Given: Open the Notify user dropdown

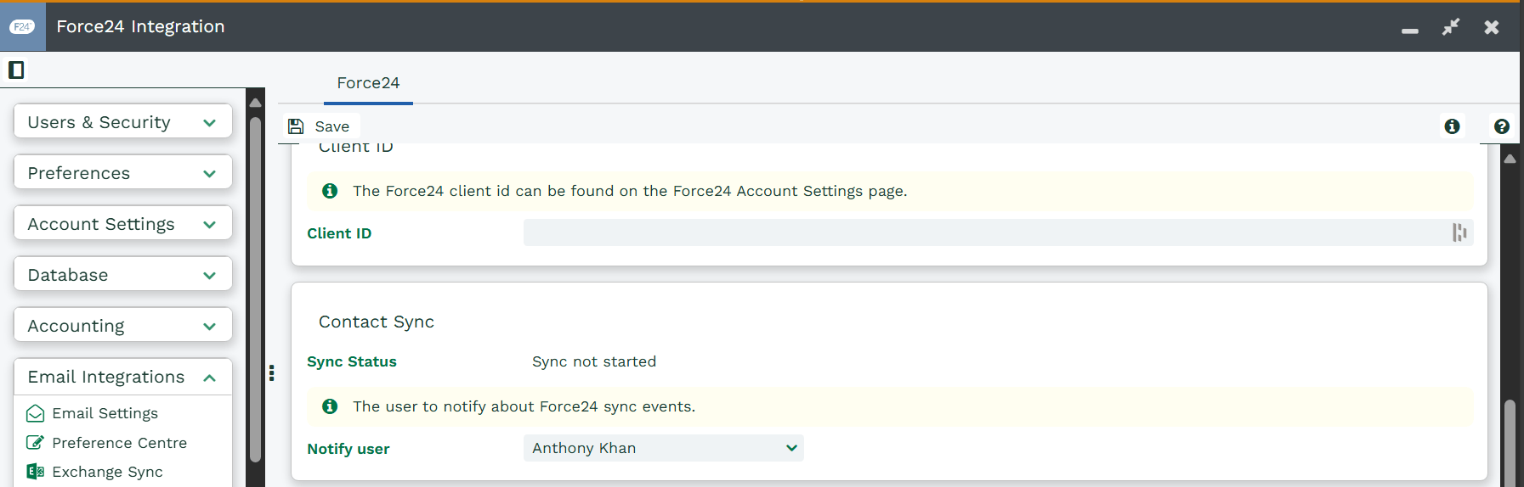Looking at the screenshot, I should pos(664,448).
